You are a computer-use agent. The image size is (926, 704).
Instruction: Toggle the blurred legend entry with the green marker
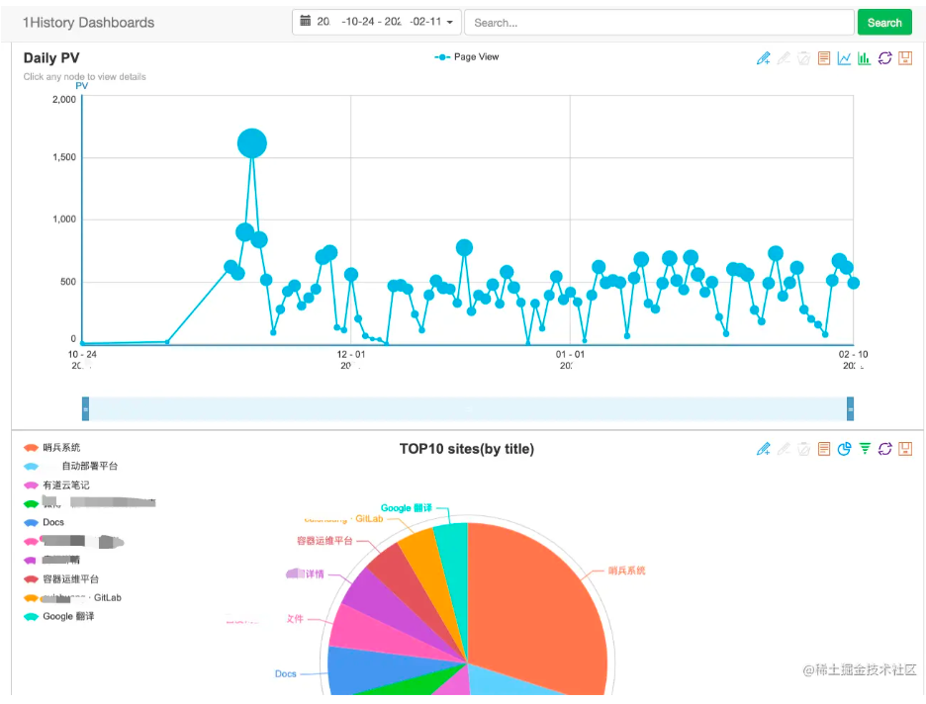90,503
